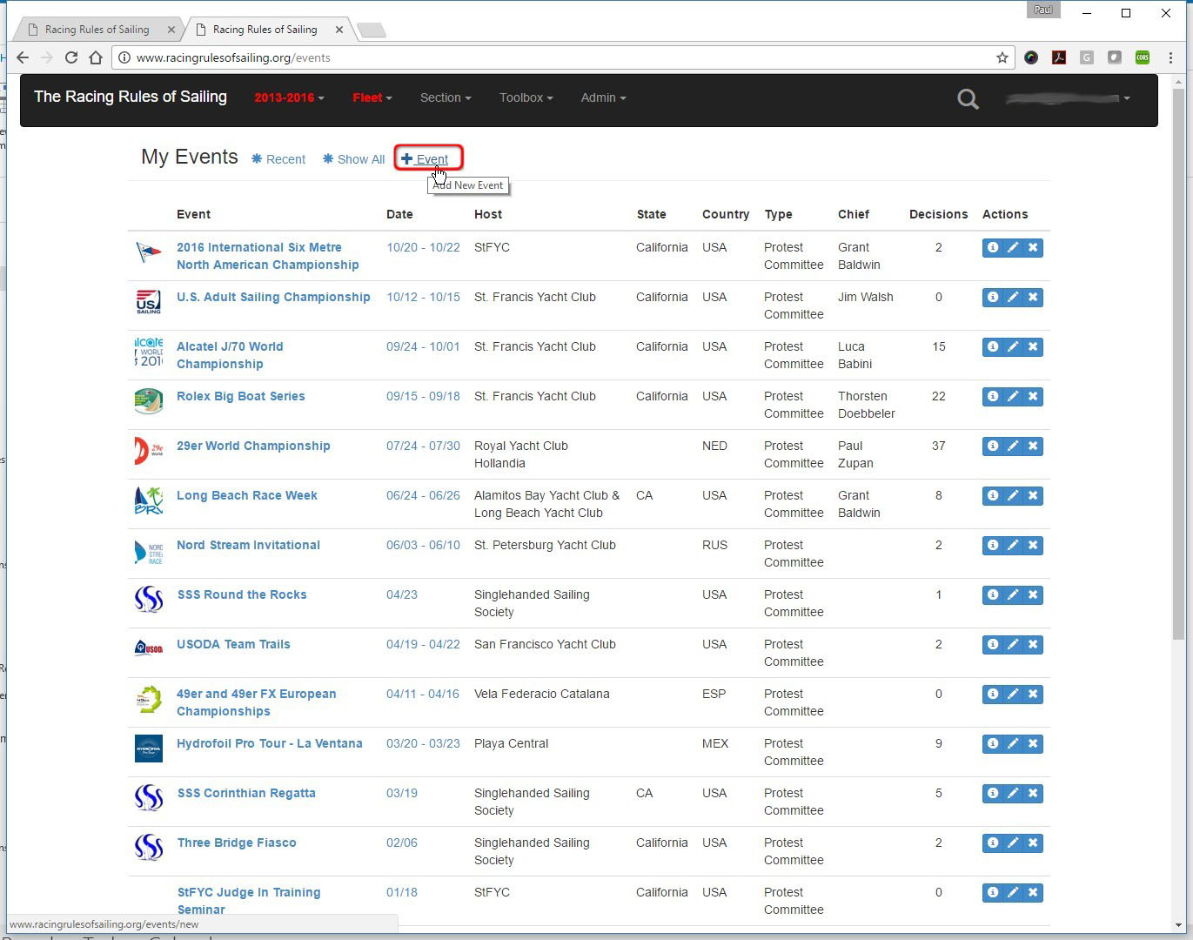This screenshot has height=940, width=1193.
Task: Open a new browser tab
Action: point(372,30)
